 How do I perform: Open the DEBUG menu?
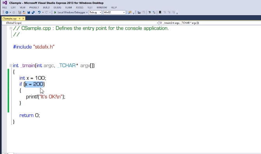58,7
